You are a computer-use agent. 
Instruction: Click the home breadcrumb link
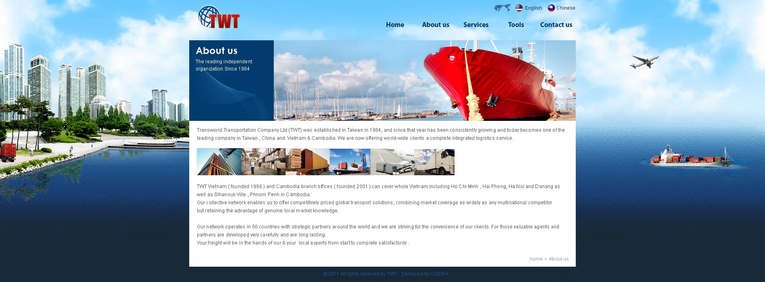point(536,259)
